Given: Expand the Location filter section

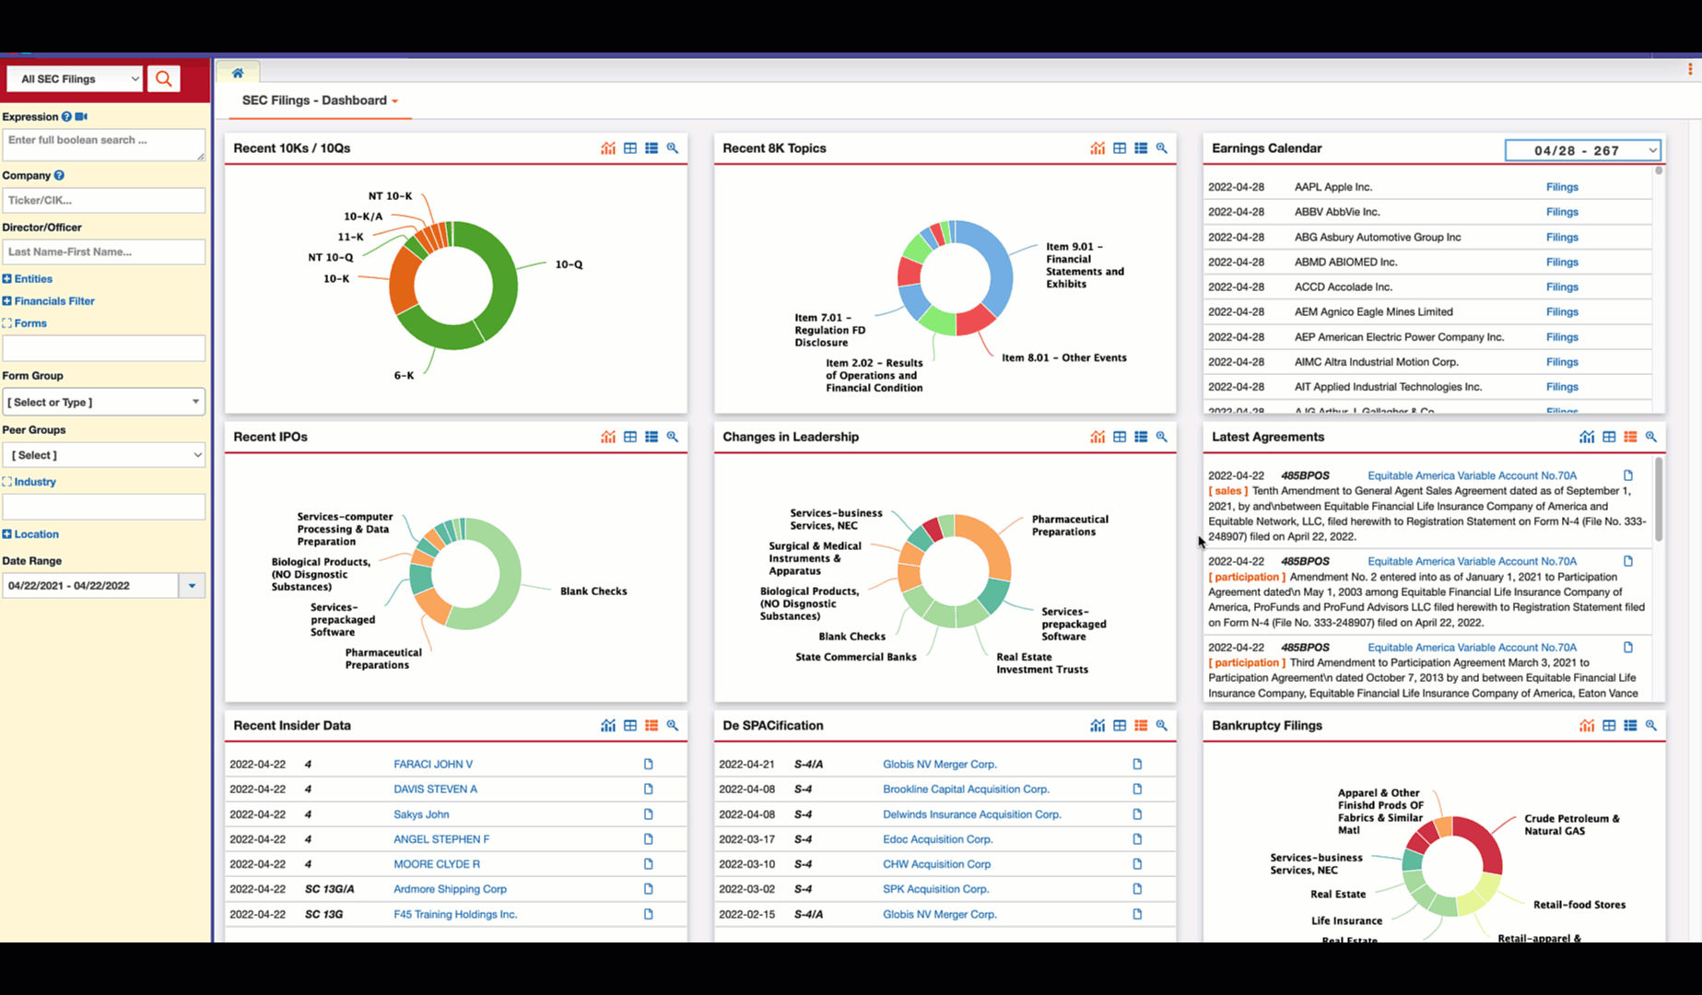Looking at the screenshot, I should pos(30,533).
